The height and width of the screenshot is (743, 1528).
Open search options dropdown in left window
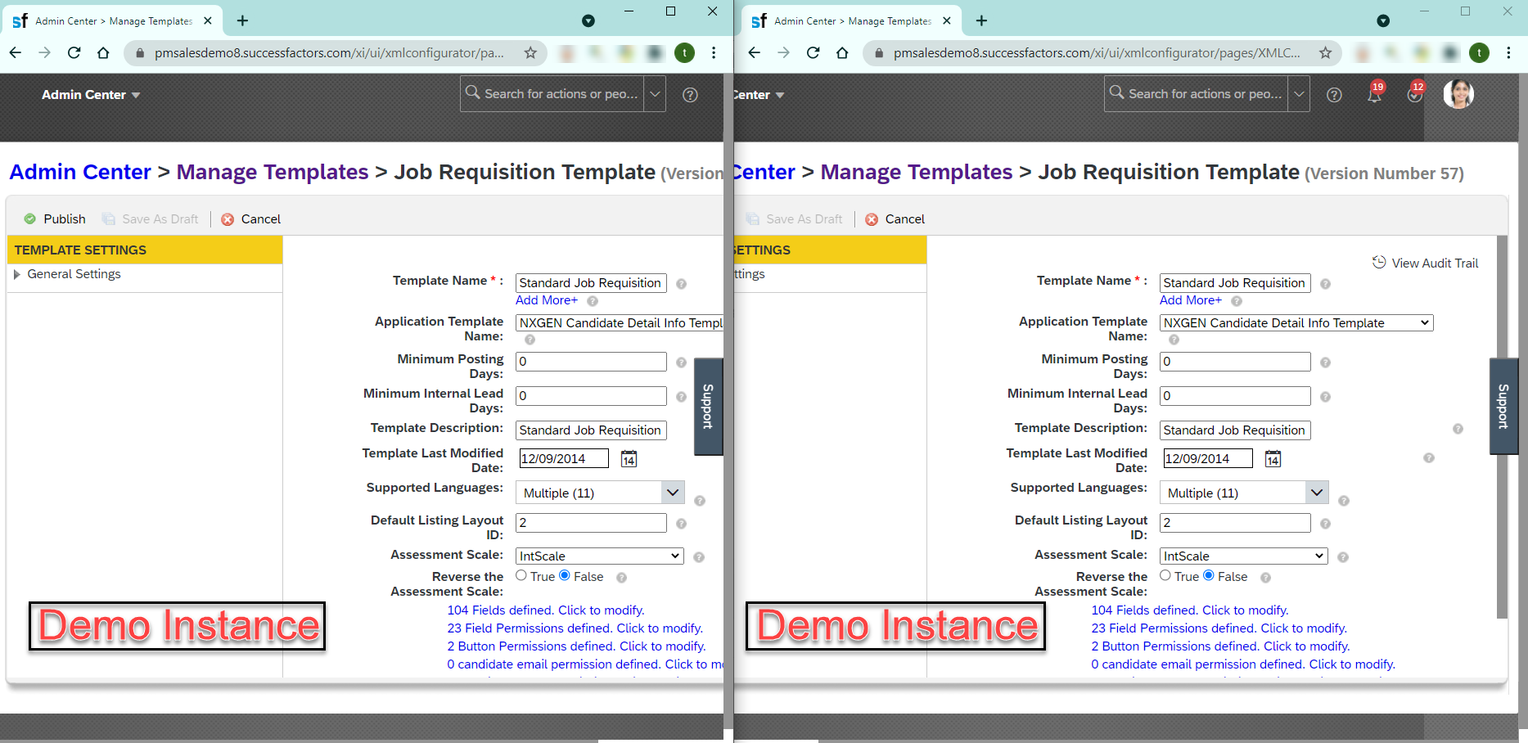(655, 94)
